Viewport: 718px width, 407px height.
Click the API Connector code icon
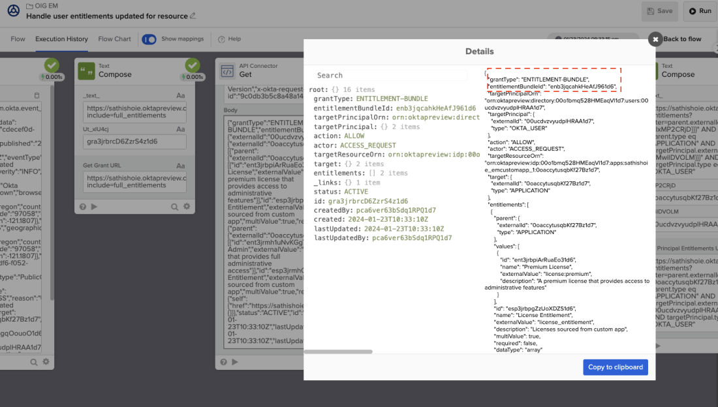227,70
